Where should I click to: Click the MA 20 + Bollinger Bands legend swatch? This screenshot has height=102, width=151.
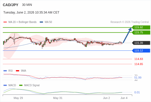click(x=5, y=22)
